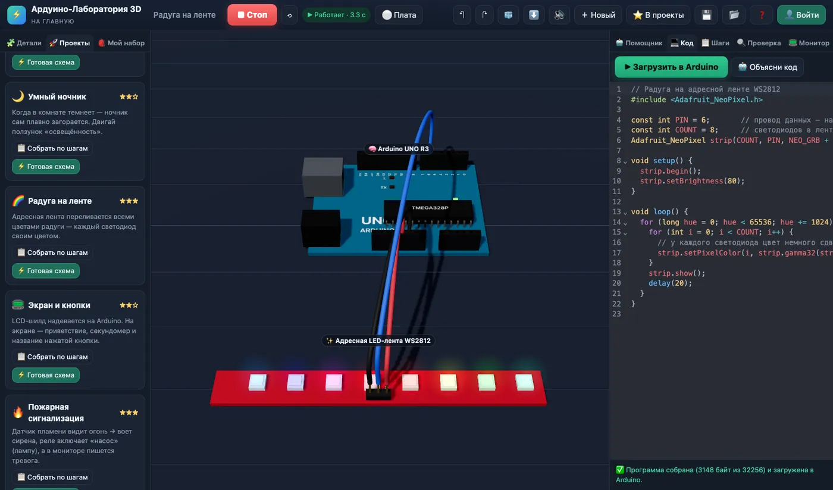Click the code line const int COUNT = 8;
833x490 pixels.
[675, 130]
